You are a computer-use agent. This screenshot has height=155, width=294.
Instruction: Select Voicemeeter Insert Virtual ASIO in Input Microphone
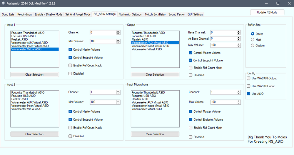click(x=155, y=106)
